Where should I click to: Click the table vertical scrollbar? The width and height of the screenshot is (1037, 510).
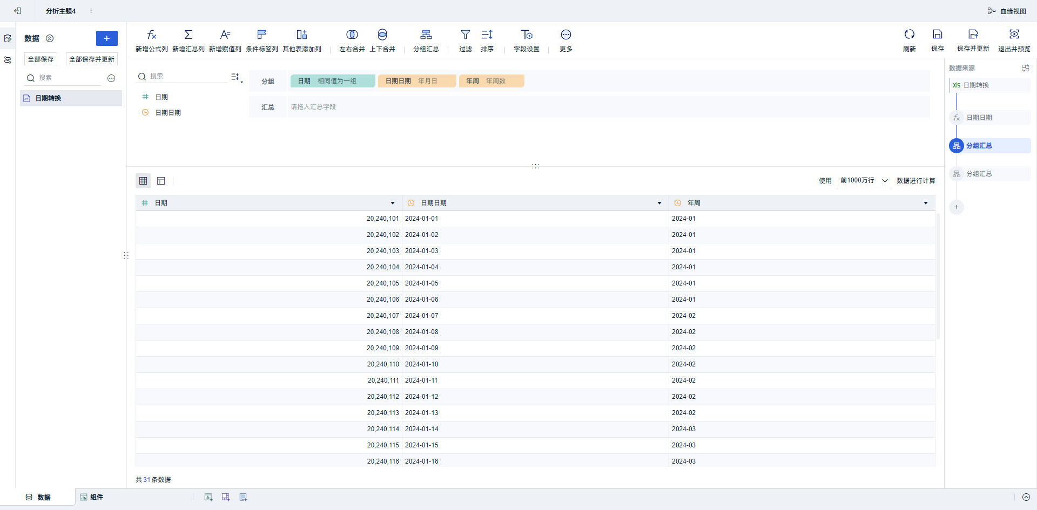(938, 275)
